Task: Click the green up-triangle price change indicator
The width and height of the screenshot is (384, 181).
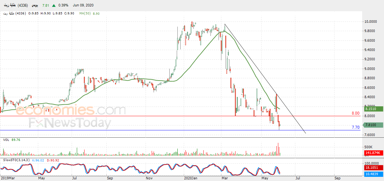Action: (54, 5)
